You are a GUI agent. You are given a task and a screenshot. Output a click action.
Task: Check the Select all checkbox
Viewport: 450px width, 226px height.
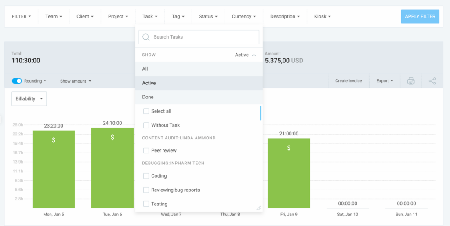146,111
